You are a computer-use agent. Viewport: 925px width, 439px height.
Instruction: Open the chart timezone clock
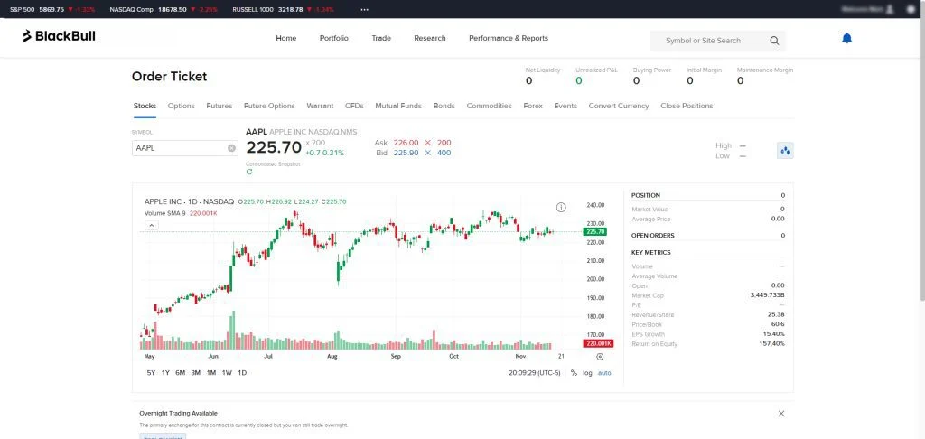click(x=535, y=373)
